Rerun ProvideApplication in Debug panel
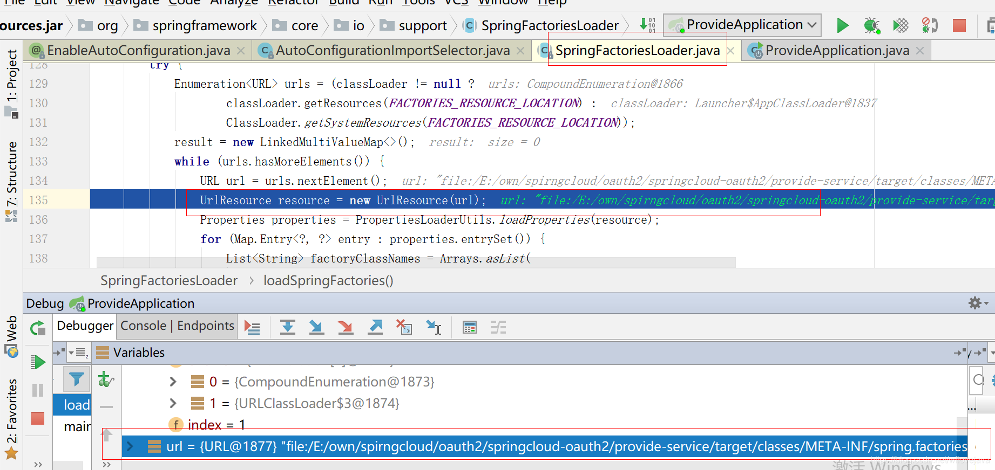 pos(38,328)
